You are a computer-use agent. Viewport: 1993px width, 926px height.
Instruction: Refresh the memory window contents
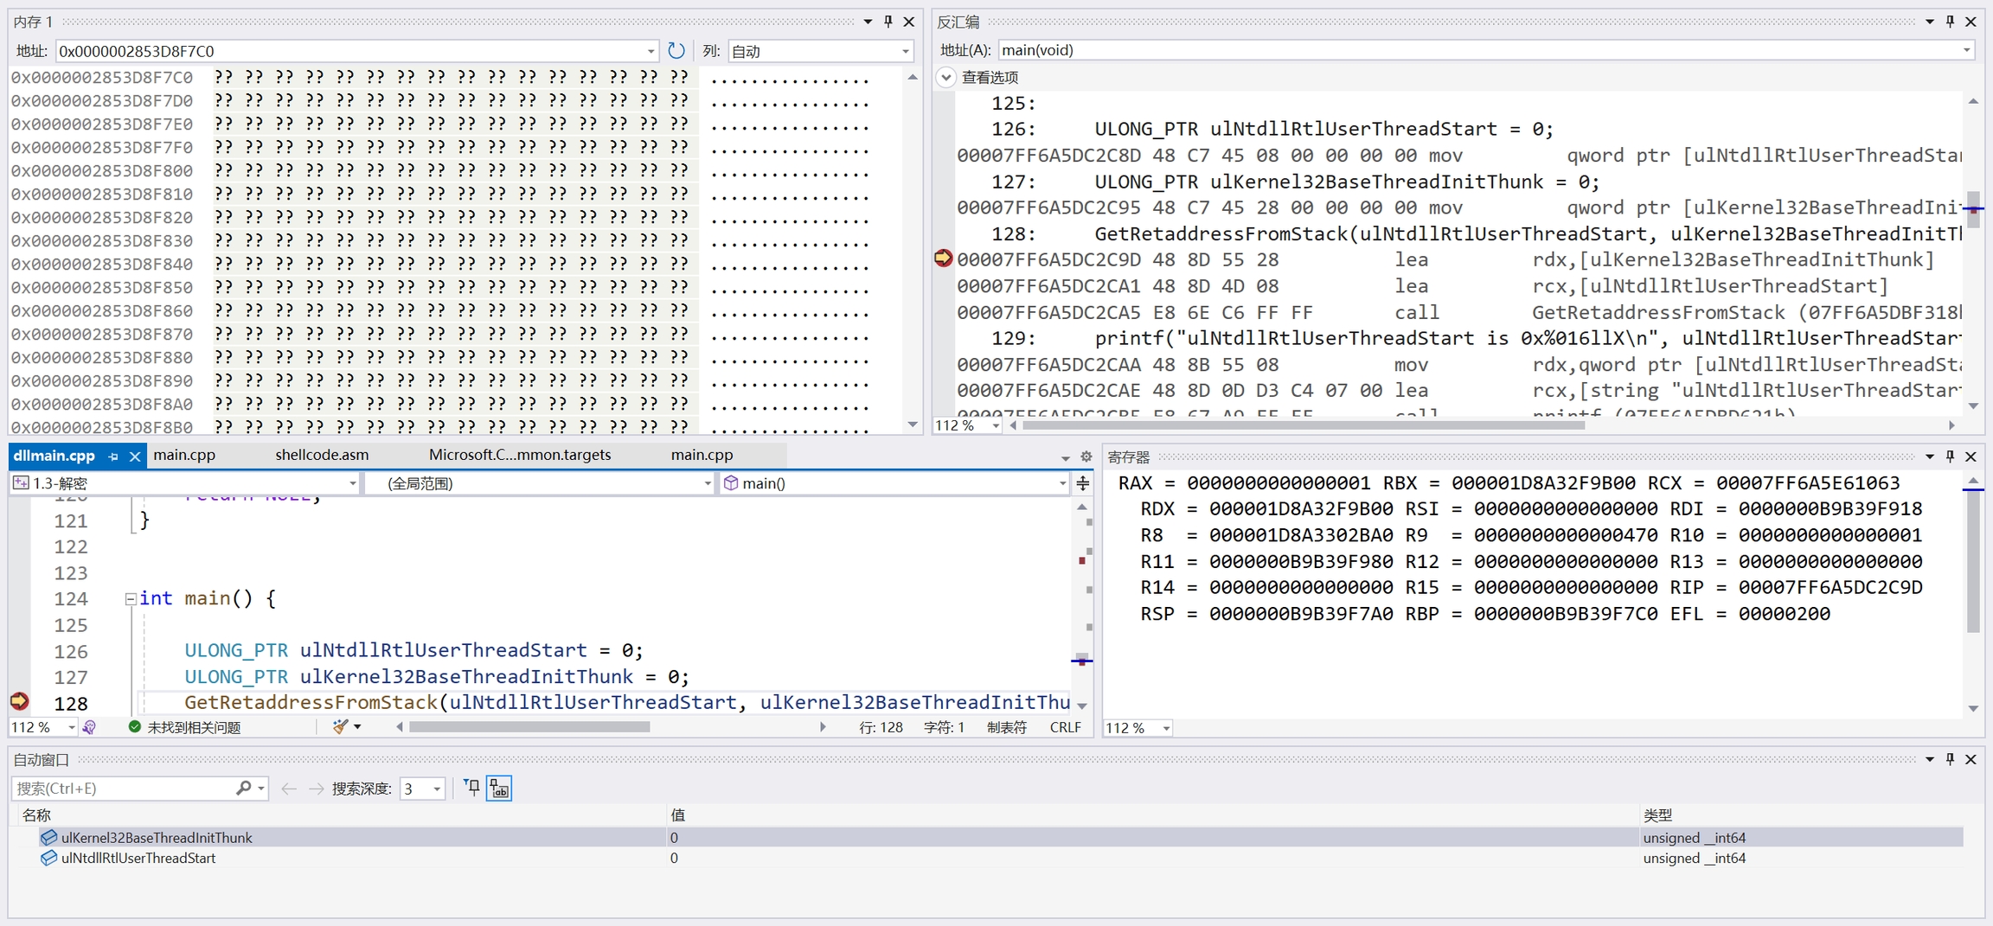[x=676, y=51]
